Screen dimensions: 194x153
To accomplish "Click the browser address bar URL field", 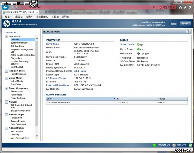I will [x=84, y=7].
